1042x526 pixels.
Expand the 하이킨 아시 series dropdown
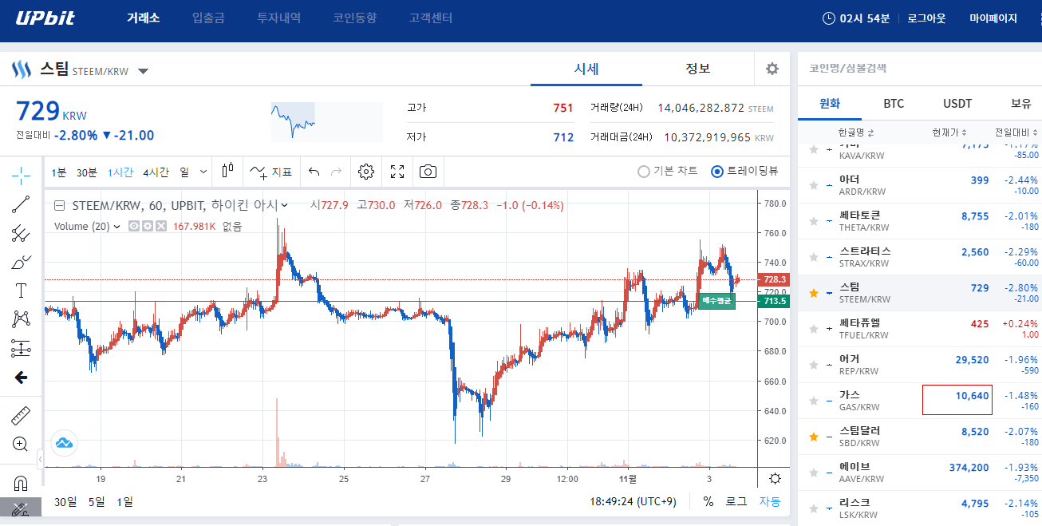284,205
